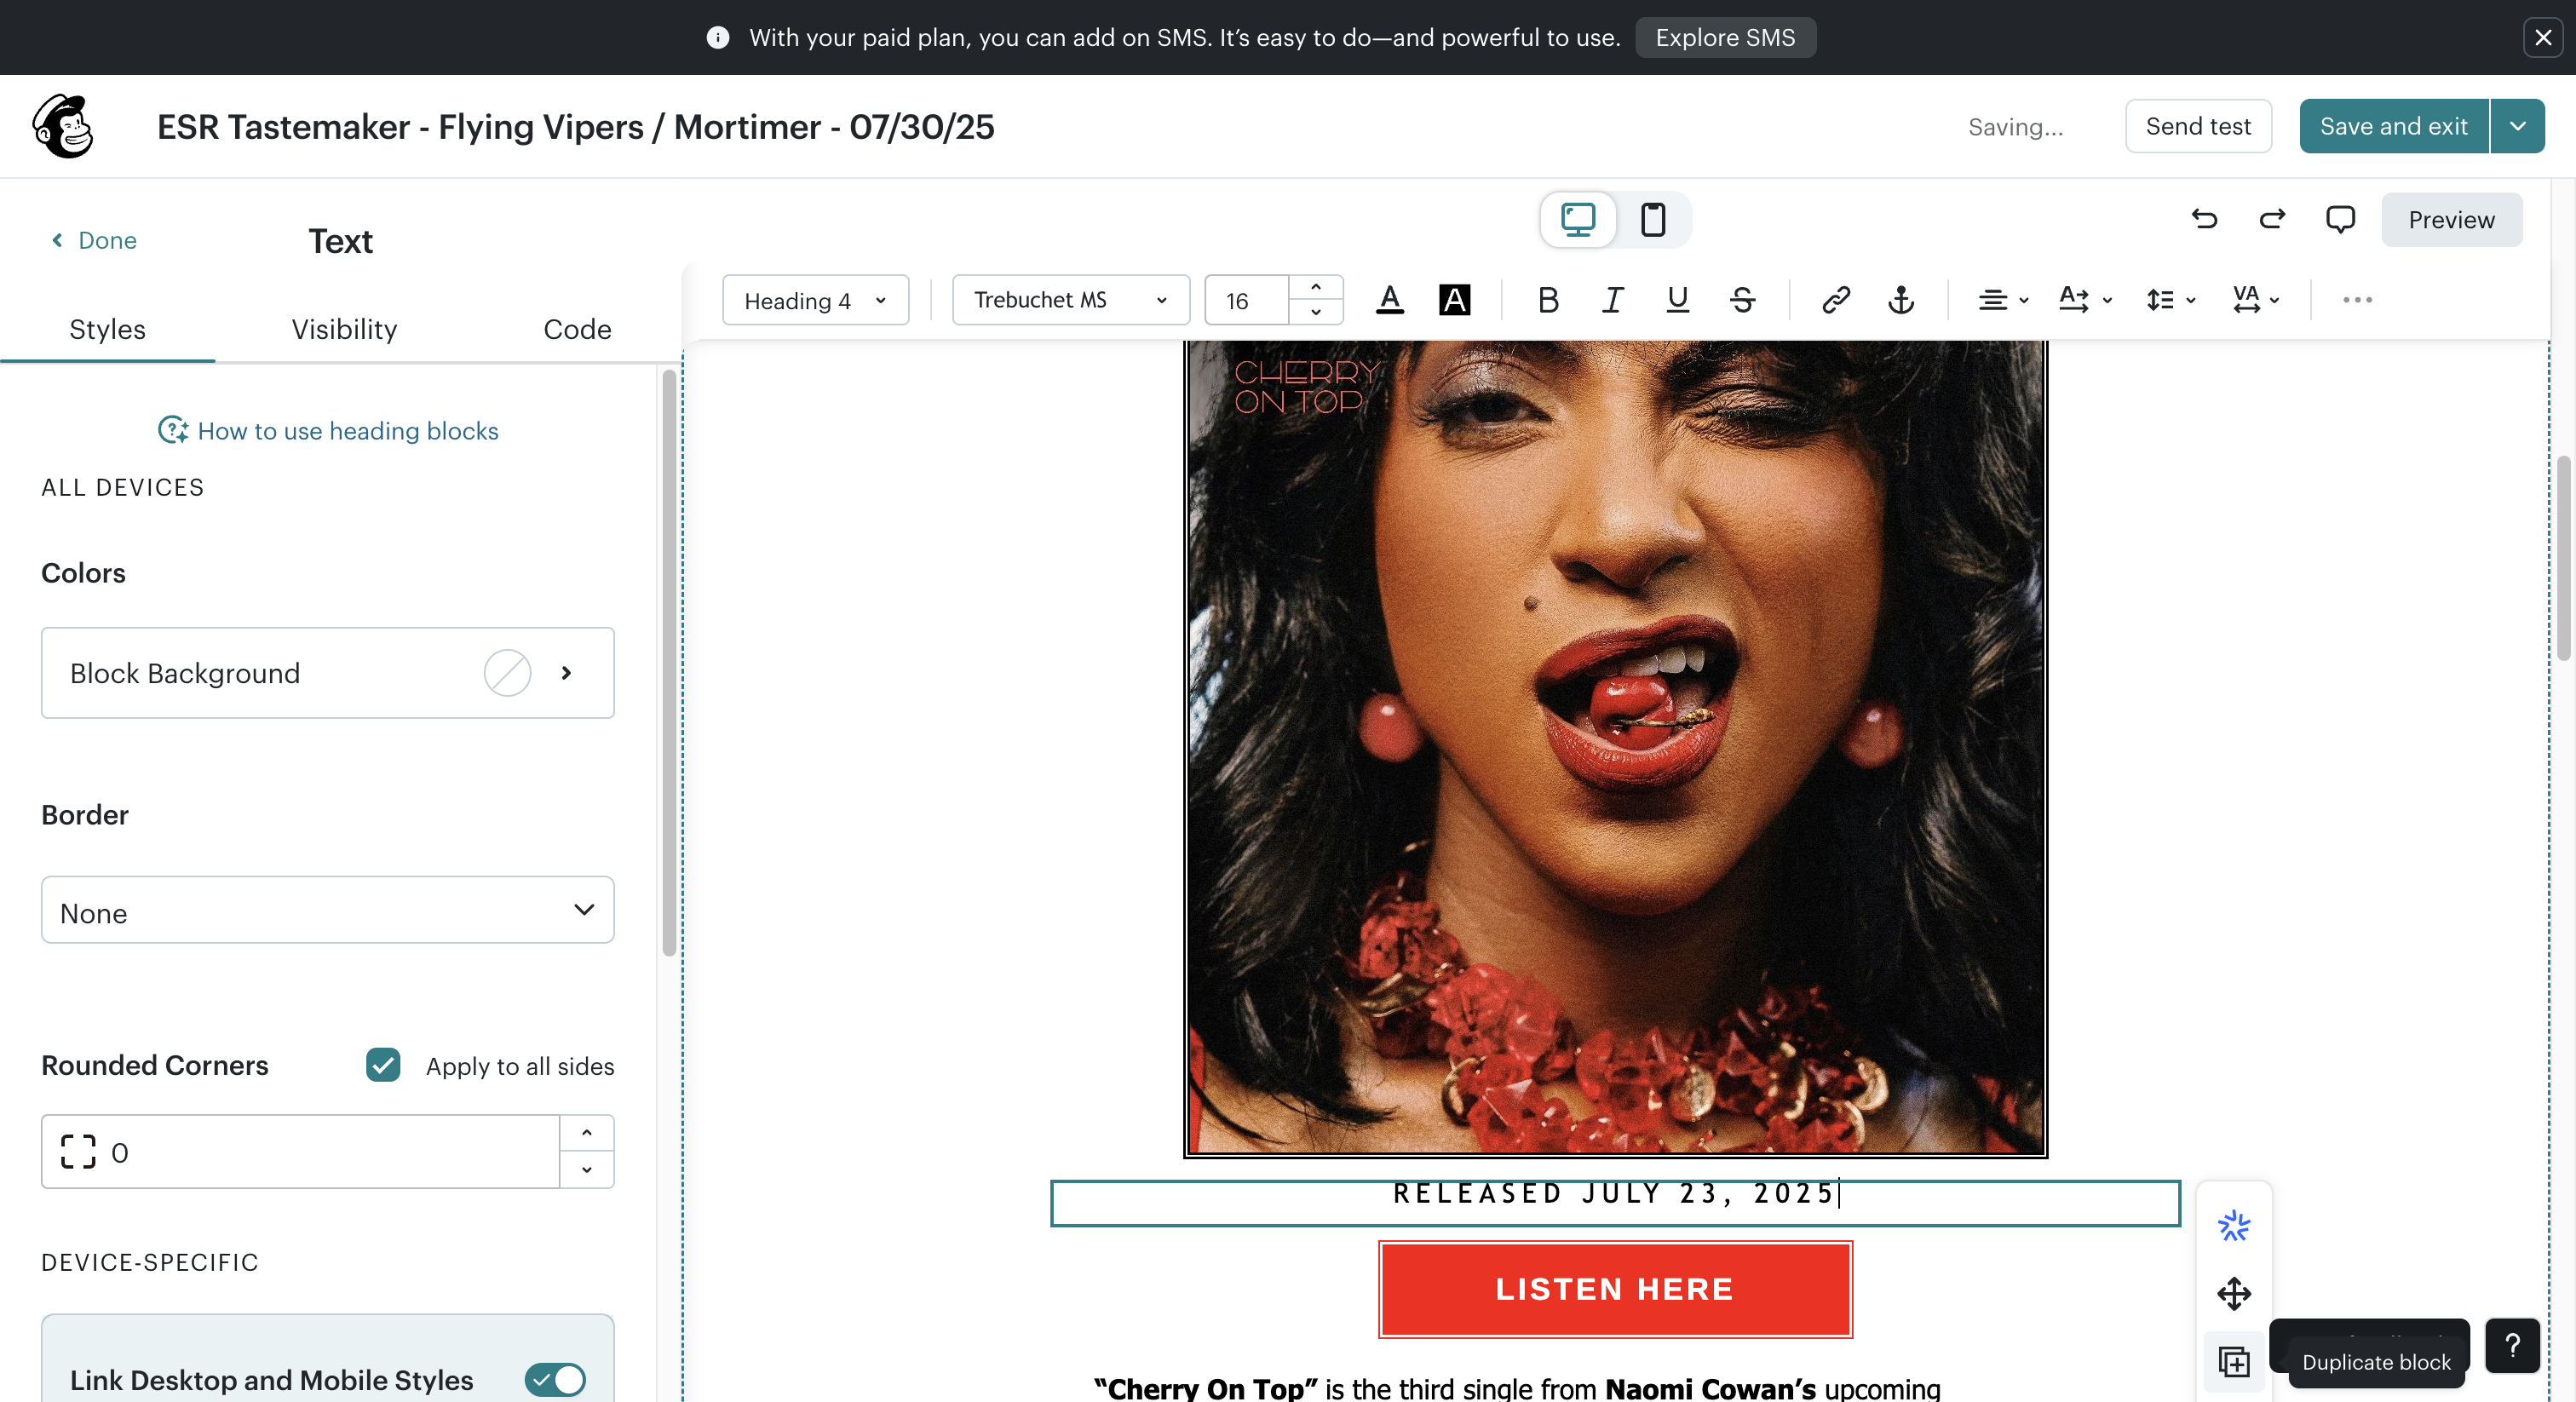Undo the last change
Screen dimensions: 2576x1402
point(2204,219)
